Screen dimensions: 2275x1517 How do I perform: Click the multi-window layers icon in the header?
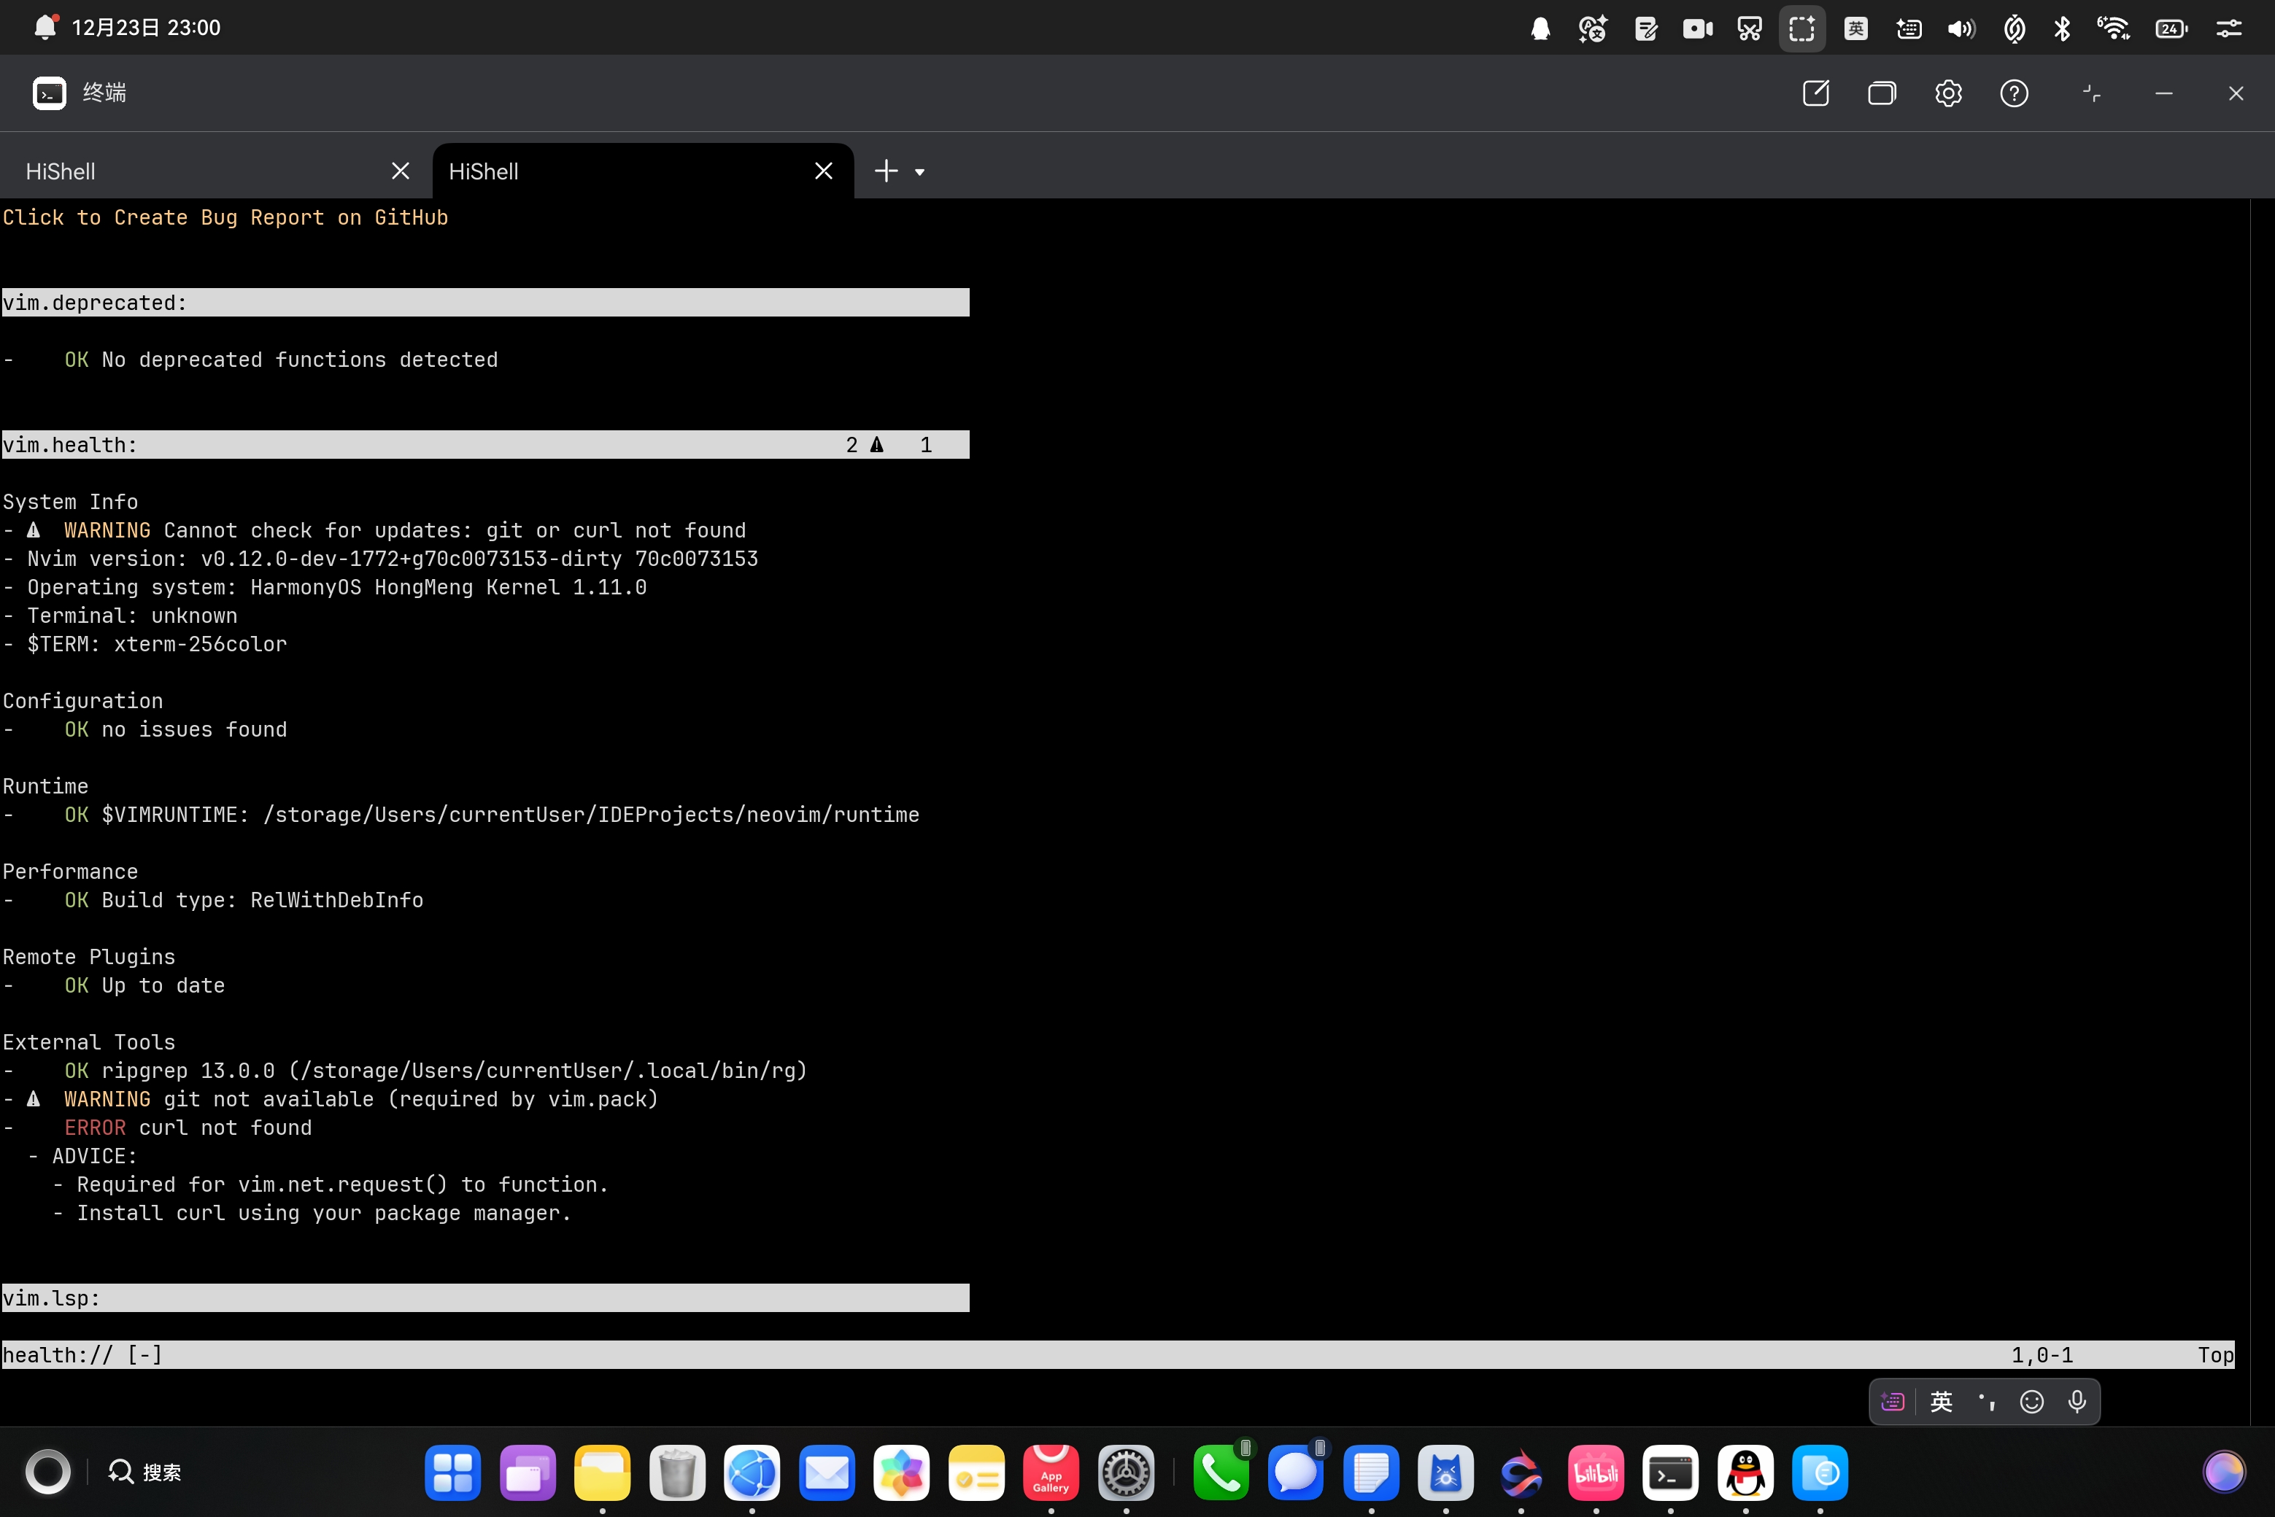point(1881,93)
